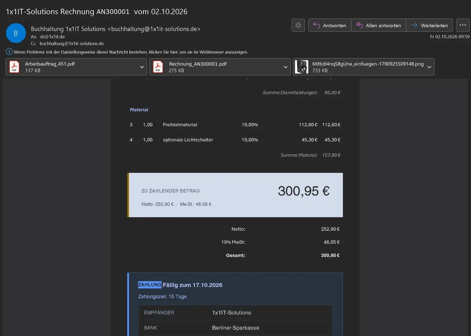This screenshot has width=471, height=336.
Task: Click the Fällig zum 17.10.2026 heading
Action: (x=192, y=285)
